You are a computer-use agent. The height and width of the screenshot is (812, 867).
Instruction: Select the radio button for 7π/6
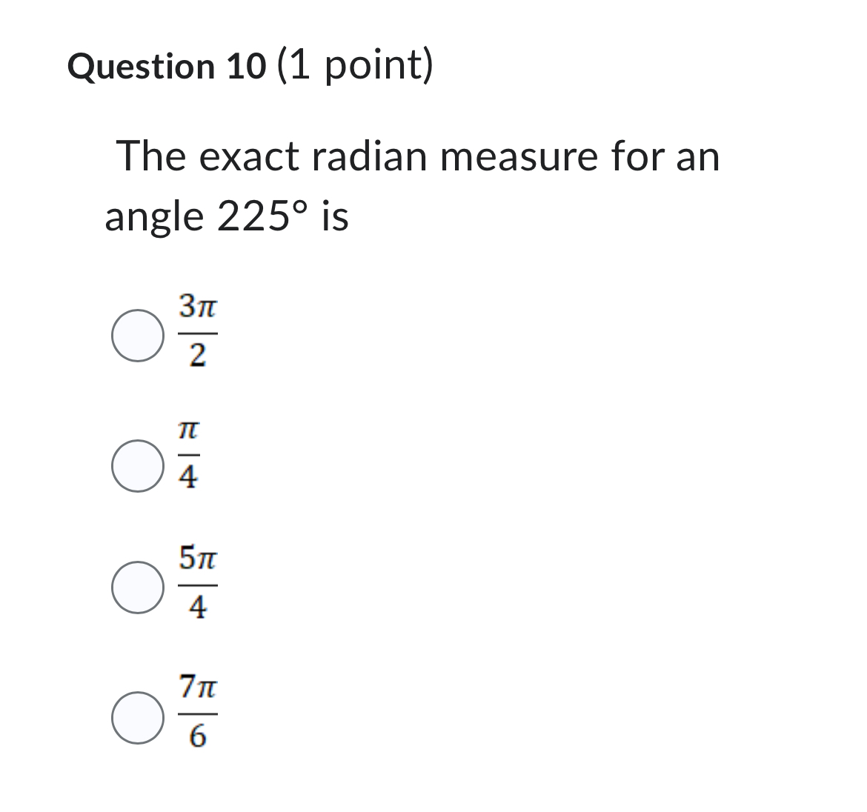click(137, 716)
